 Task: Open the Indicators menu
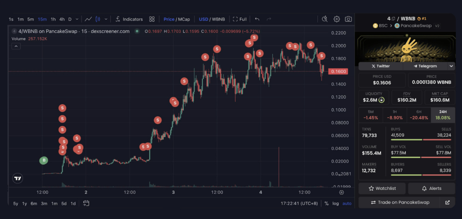coord(129,19)
